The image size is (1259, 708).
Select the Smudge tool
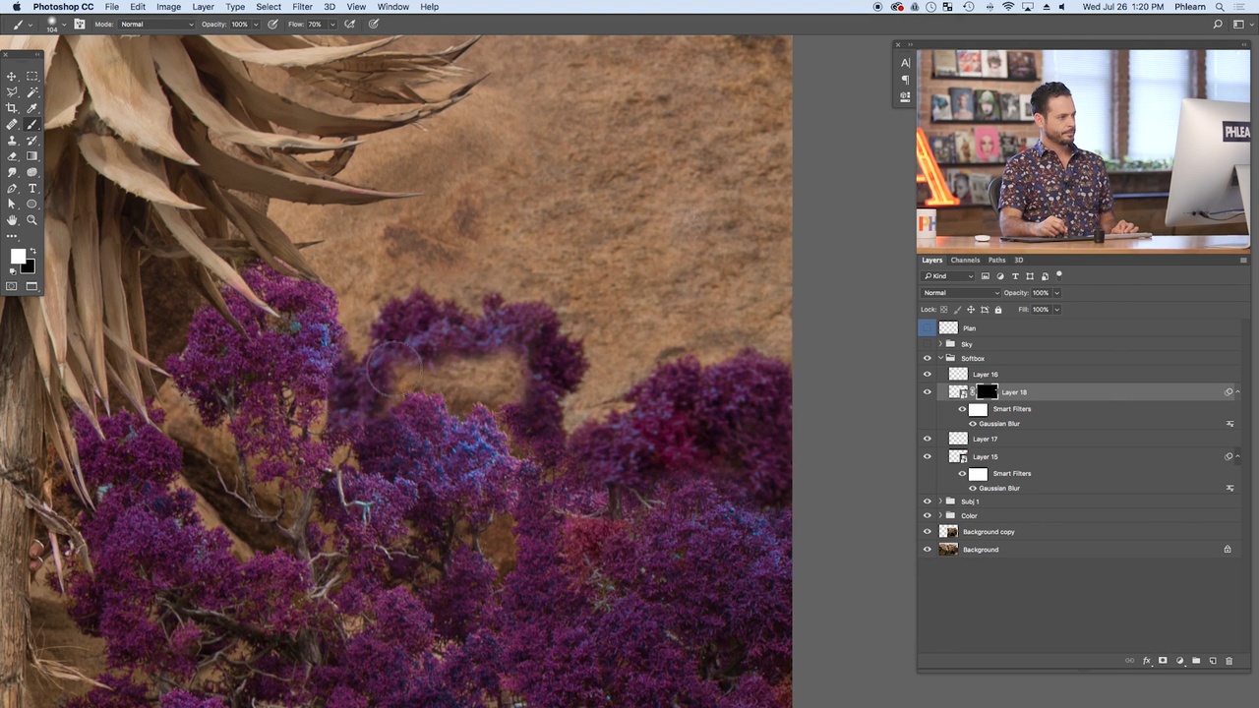(12, 172)
